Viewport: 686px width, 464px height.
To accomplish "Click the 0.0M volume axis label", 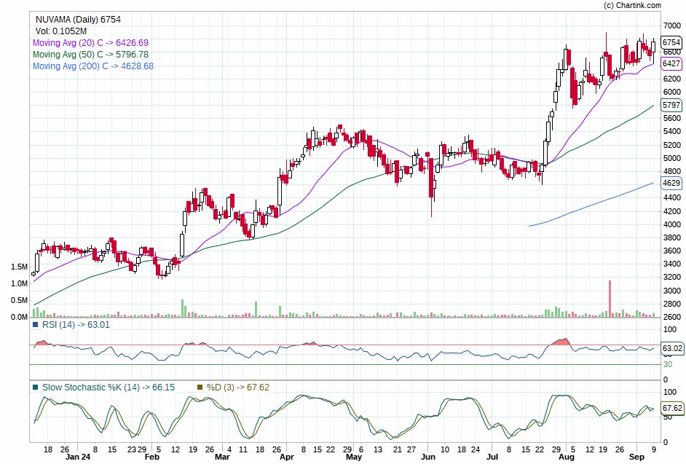I will click(19, 317).
